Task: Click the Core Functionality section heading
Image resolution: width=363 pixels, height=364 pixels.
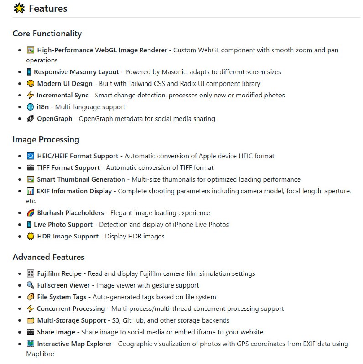Action: 47,34
